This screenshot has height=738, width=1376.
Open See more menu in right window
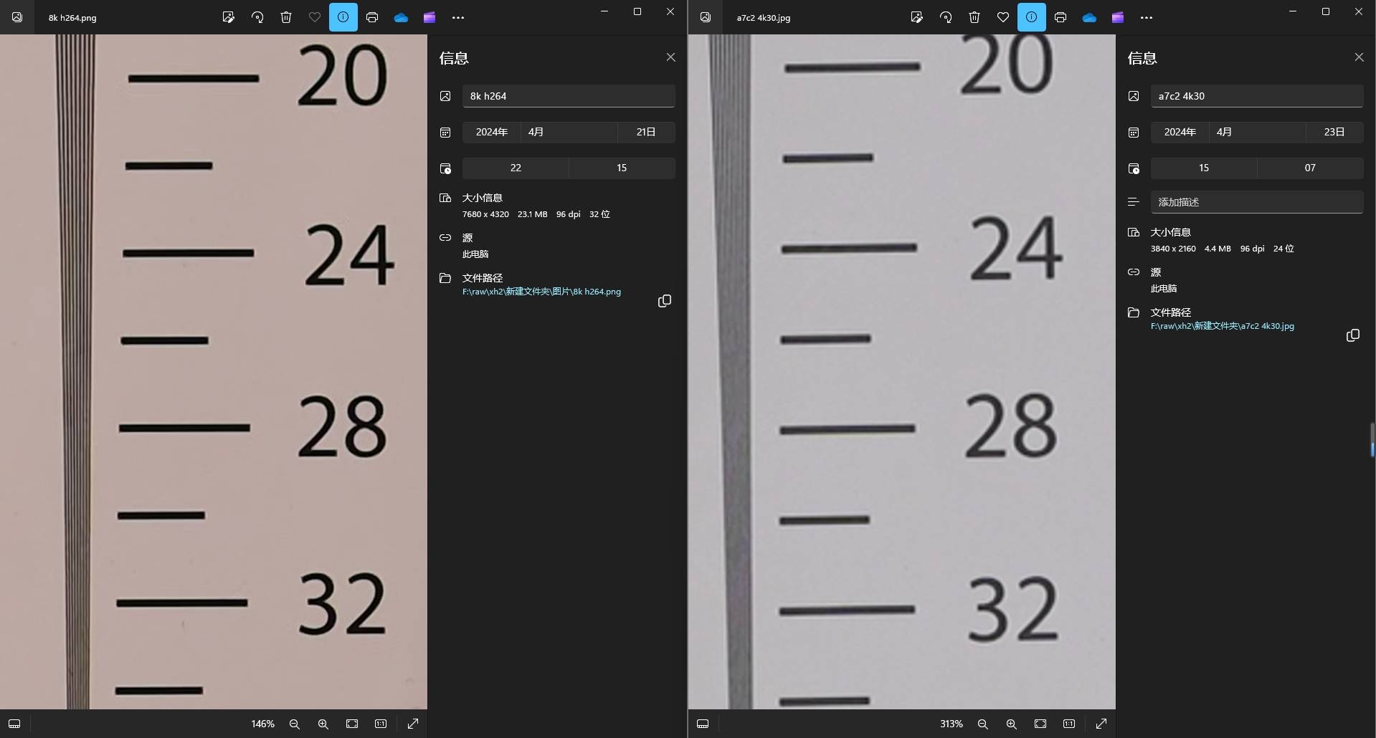coord(1147,17)
